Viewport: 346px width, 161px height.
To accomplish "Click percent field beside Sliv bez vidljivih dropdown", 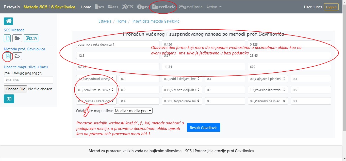I will [225, 90].
